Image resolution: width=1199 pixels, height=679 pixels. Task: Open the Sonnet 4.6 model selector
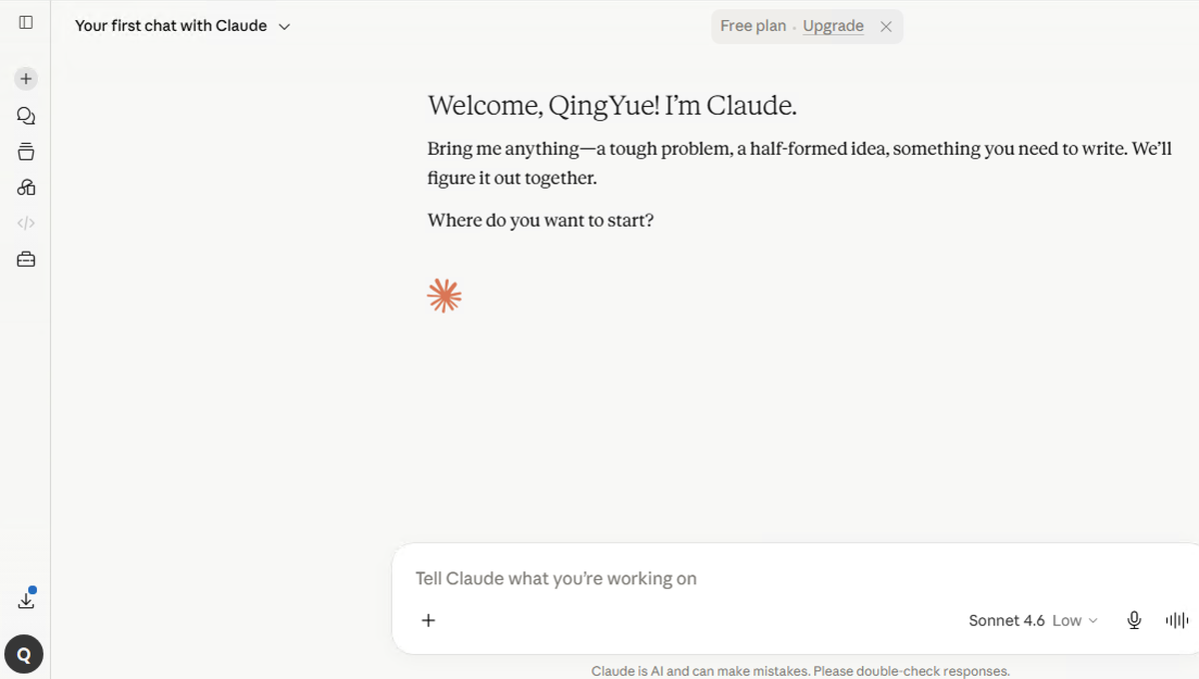click(x=1033, y=620)
